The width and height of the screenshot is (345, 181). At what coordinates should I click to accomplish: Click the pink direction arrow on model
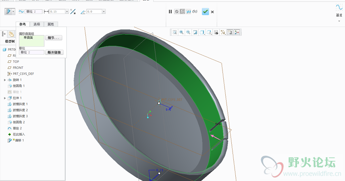[x=216, y=137]
